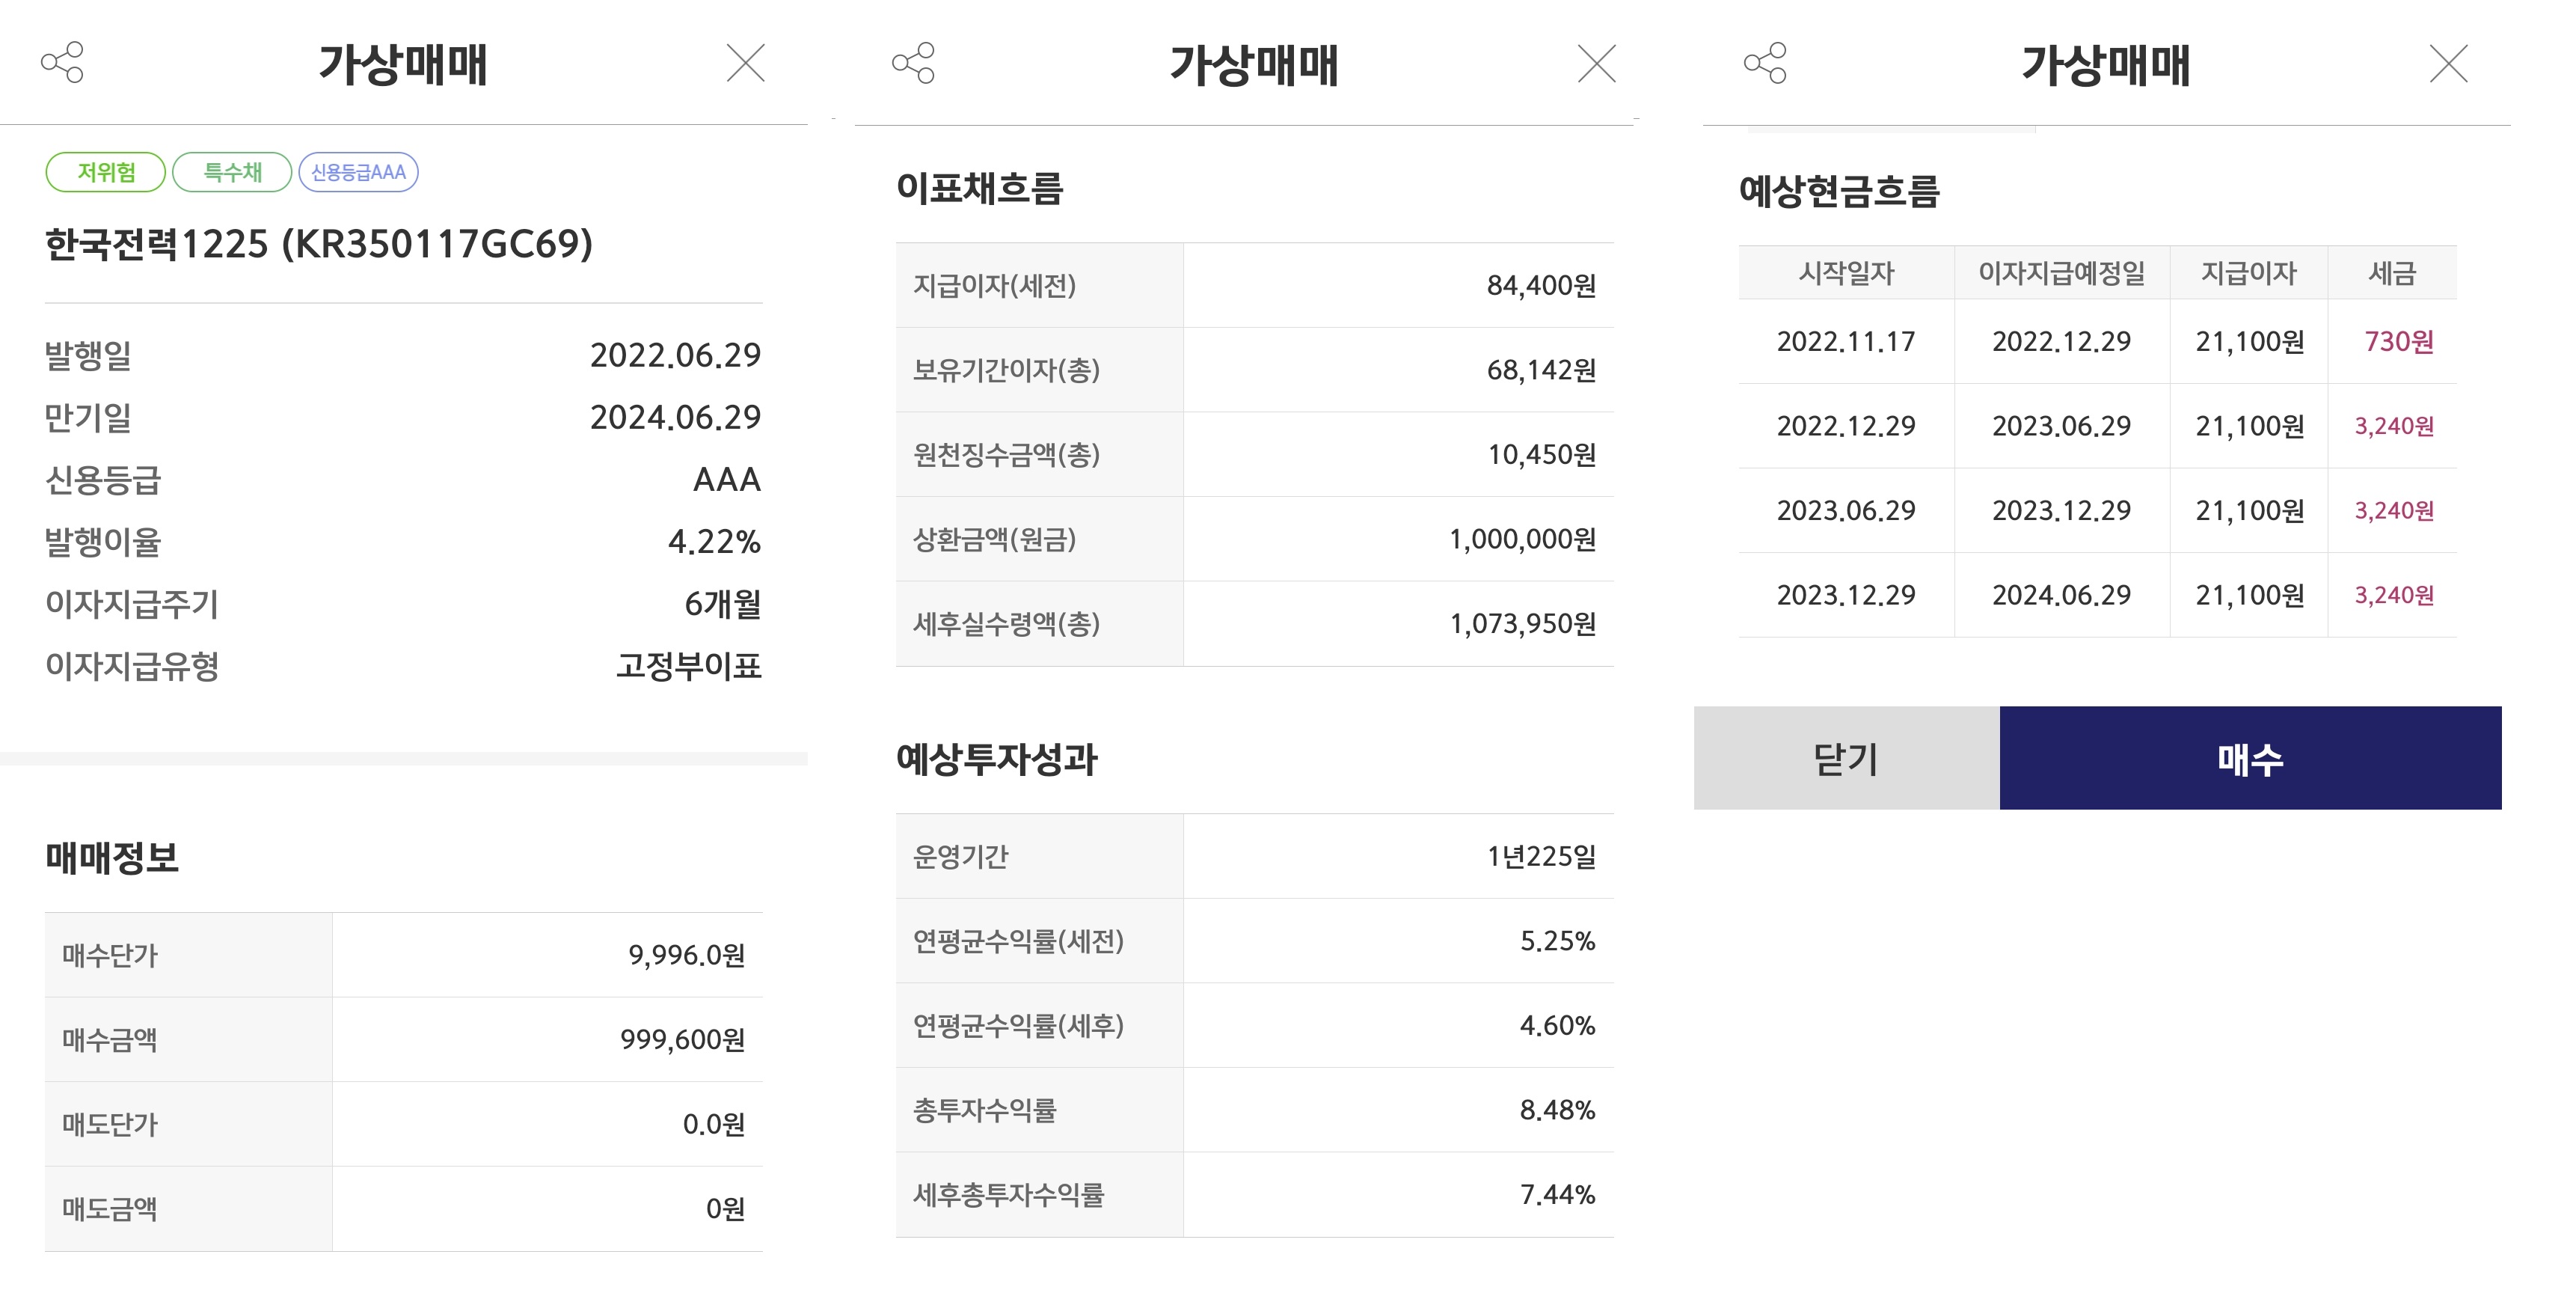Viewport: 2576px width, 1296px height.
Task: Click the 매수 buy button
Action: [x=2250, y=757]
